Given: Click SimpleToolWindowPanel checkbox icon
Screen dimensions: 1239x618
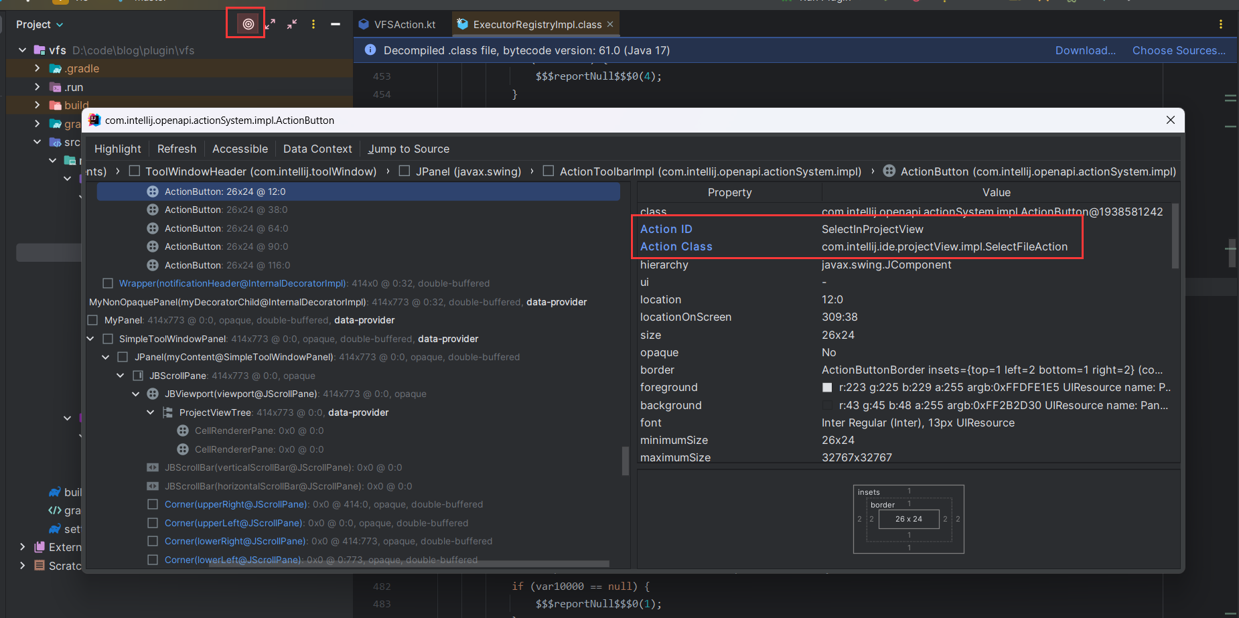Looking at the screenshot, I should (107, 339).
